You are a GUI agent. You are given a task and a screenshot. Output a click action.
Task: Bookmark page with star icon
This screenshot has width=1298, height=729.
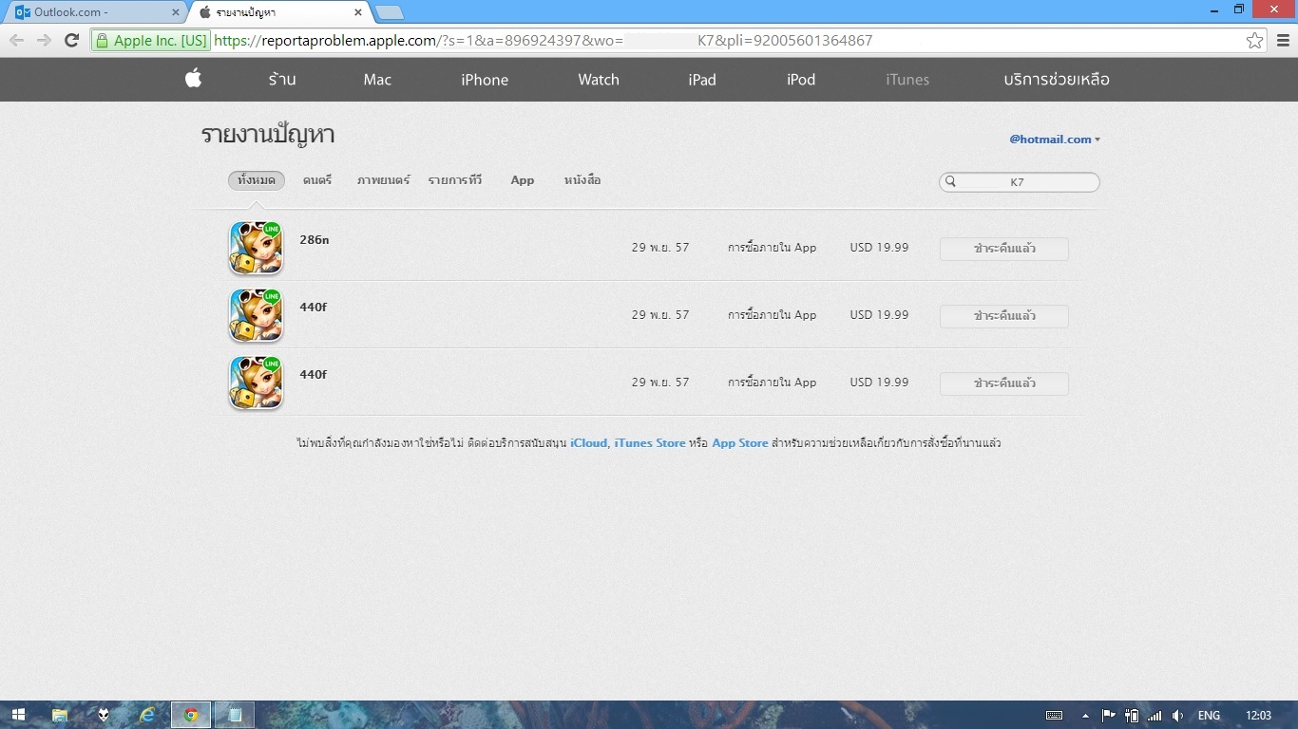click(1255, 41)
